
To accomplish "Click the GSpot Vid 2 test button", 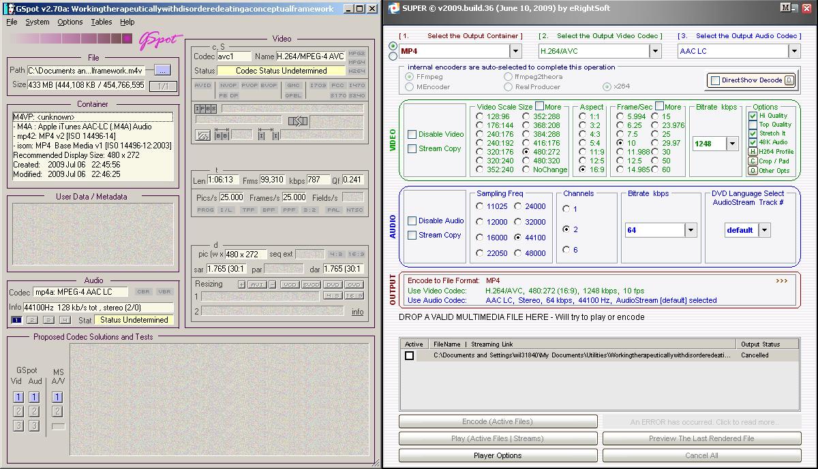I will pyautogui.click(x=18, y=412).
